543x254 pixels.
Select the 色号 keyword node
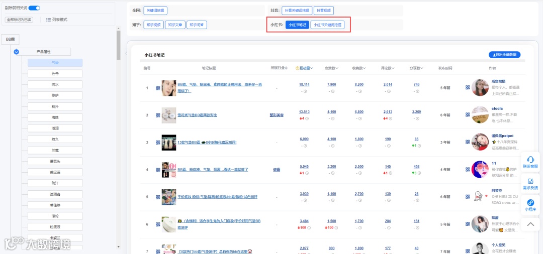coord(55,74)
